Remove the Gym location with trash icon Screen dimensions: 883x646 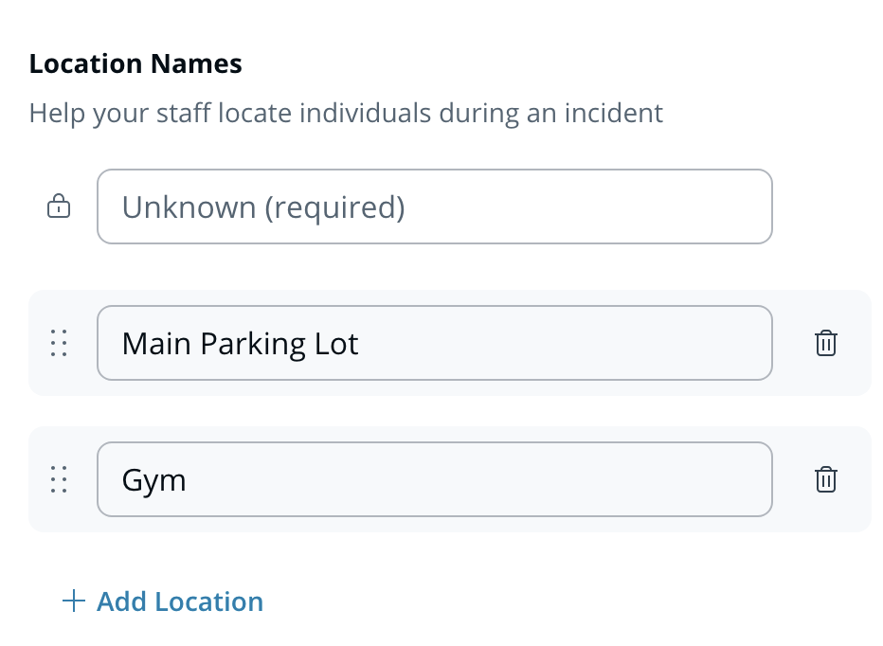coord(826,479)
